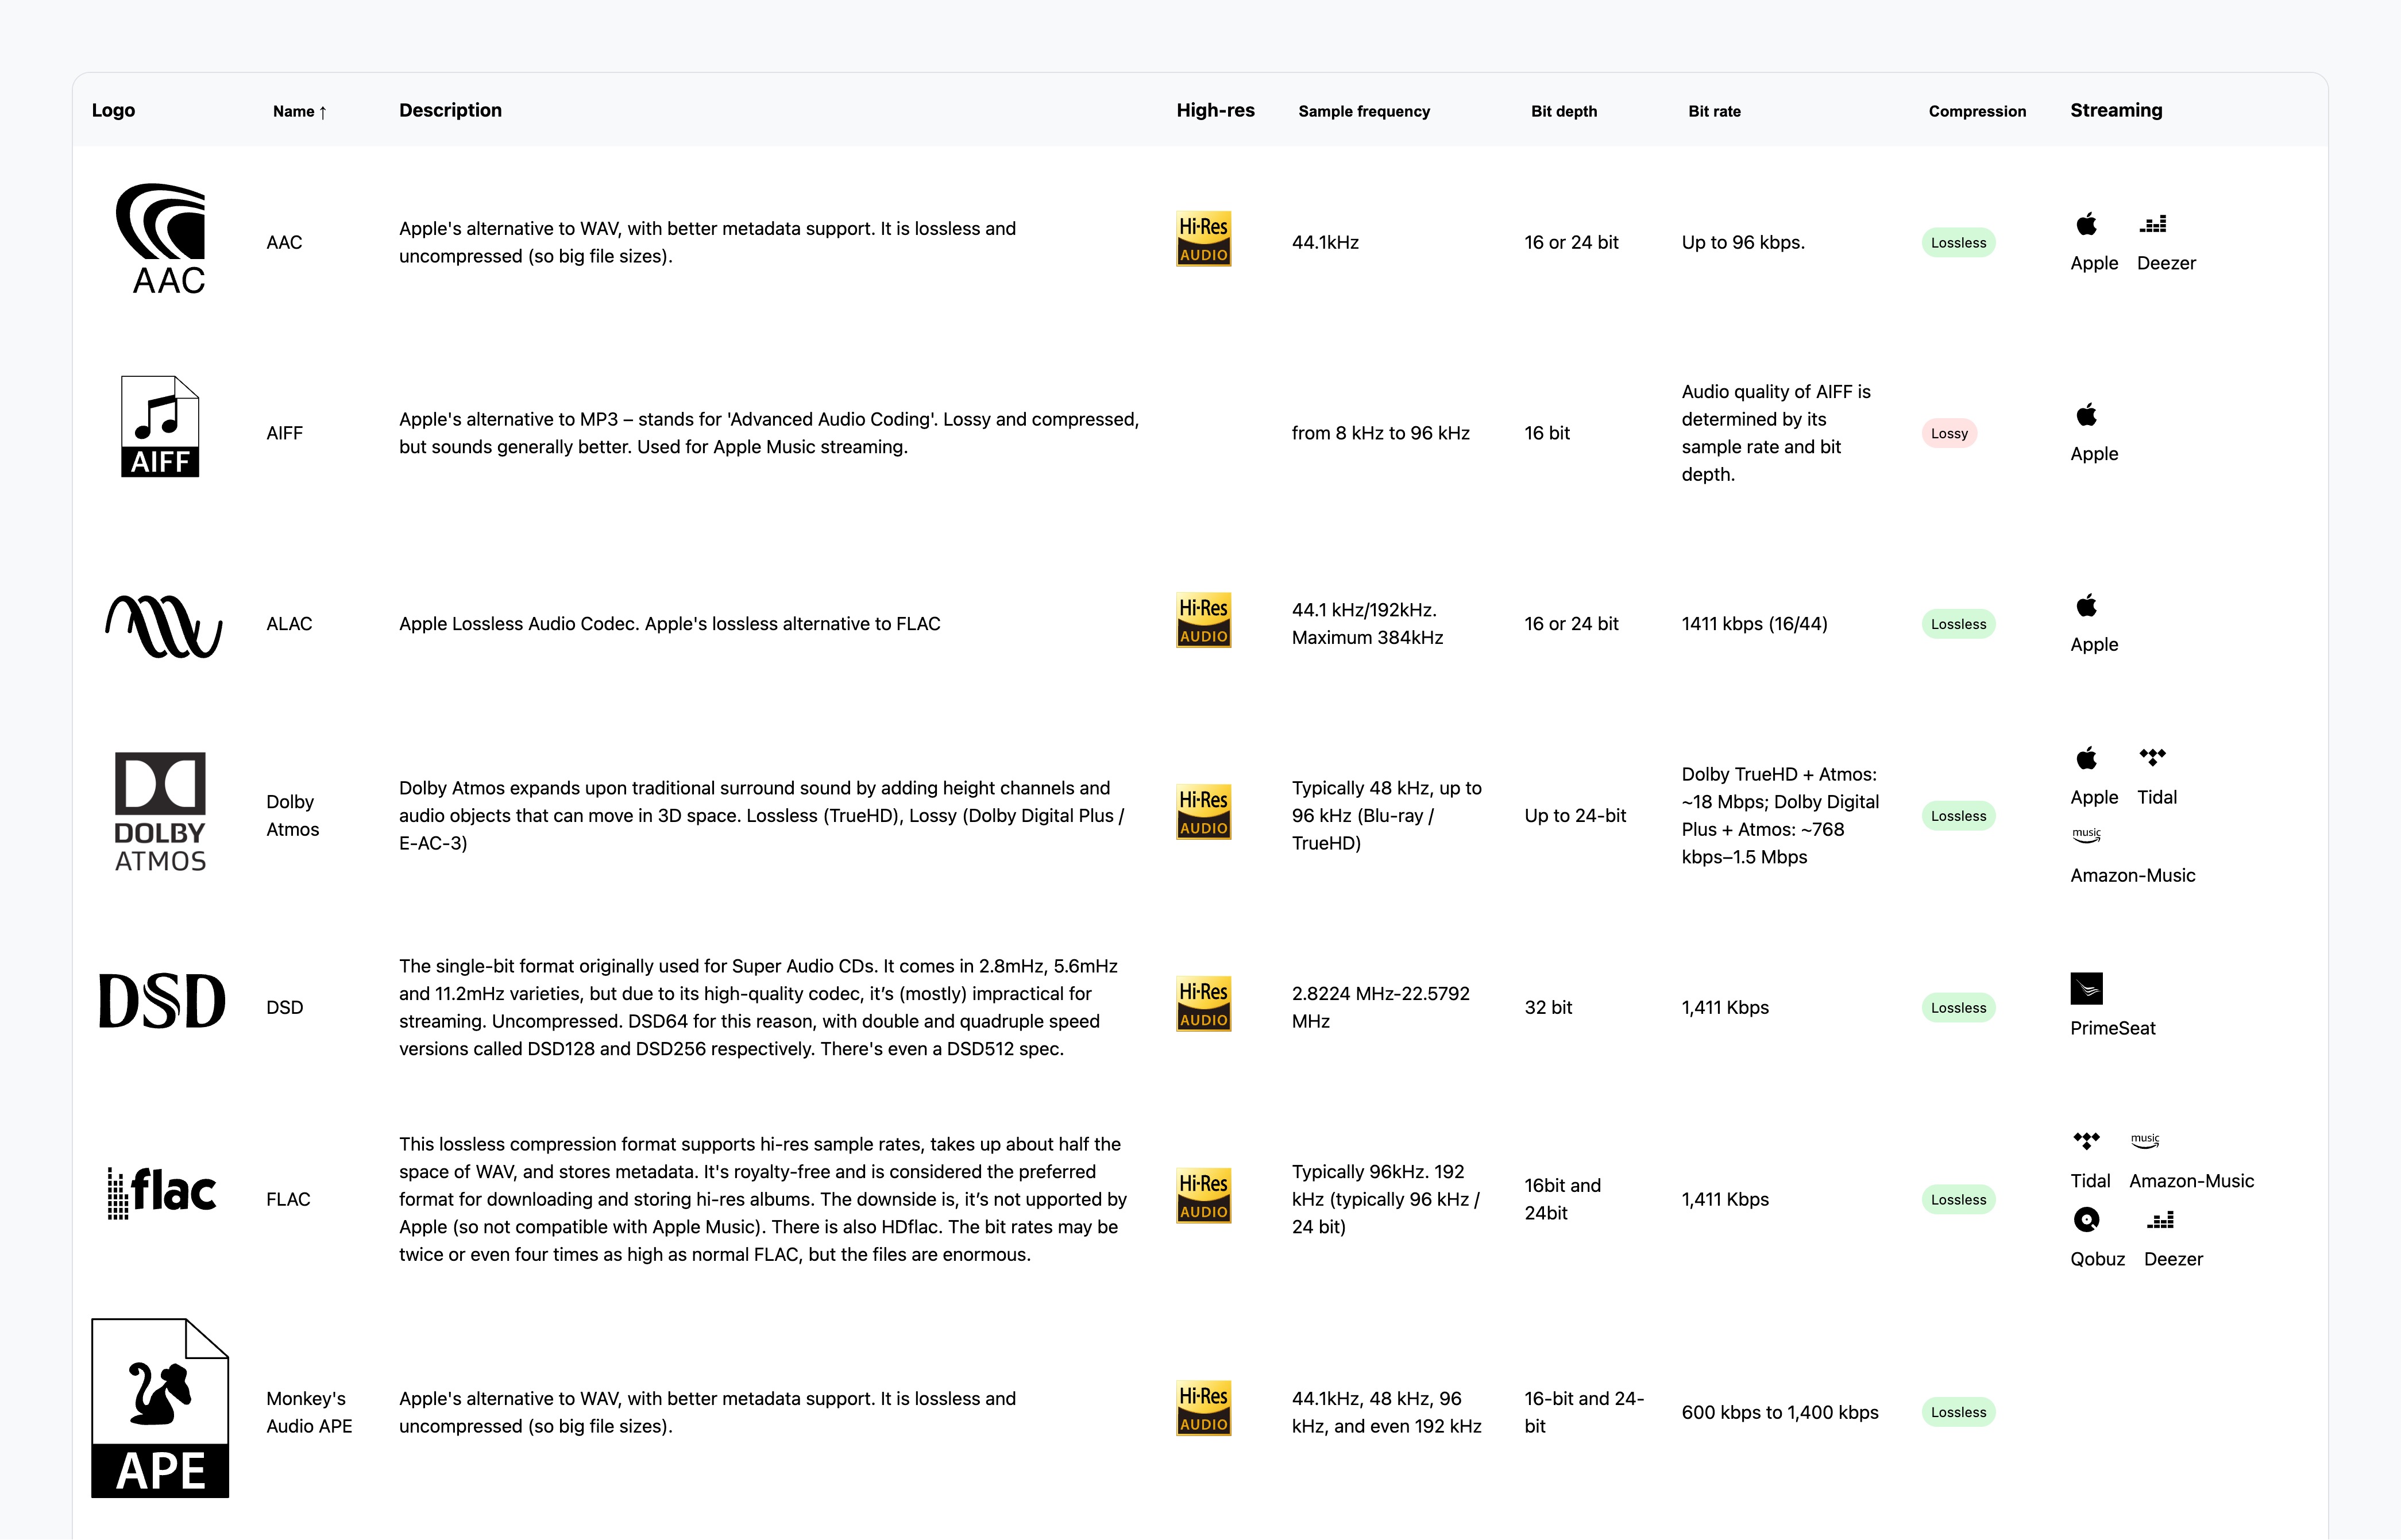Click the Bit depth column header
The image size is (2401, 1540).
pyautogui.click(x=1563, y=111)
